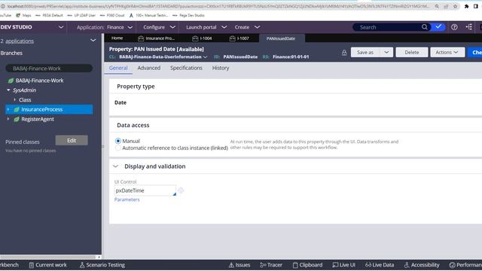Open the Configure menu

point(159,27)
